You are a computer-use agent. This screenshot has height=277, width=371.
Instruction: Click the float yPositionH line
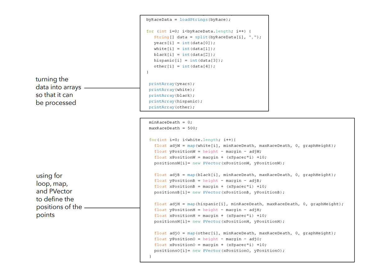click(208, 210)
